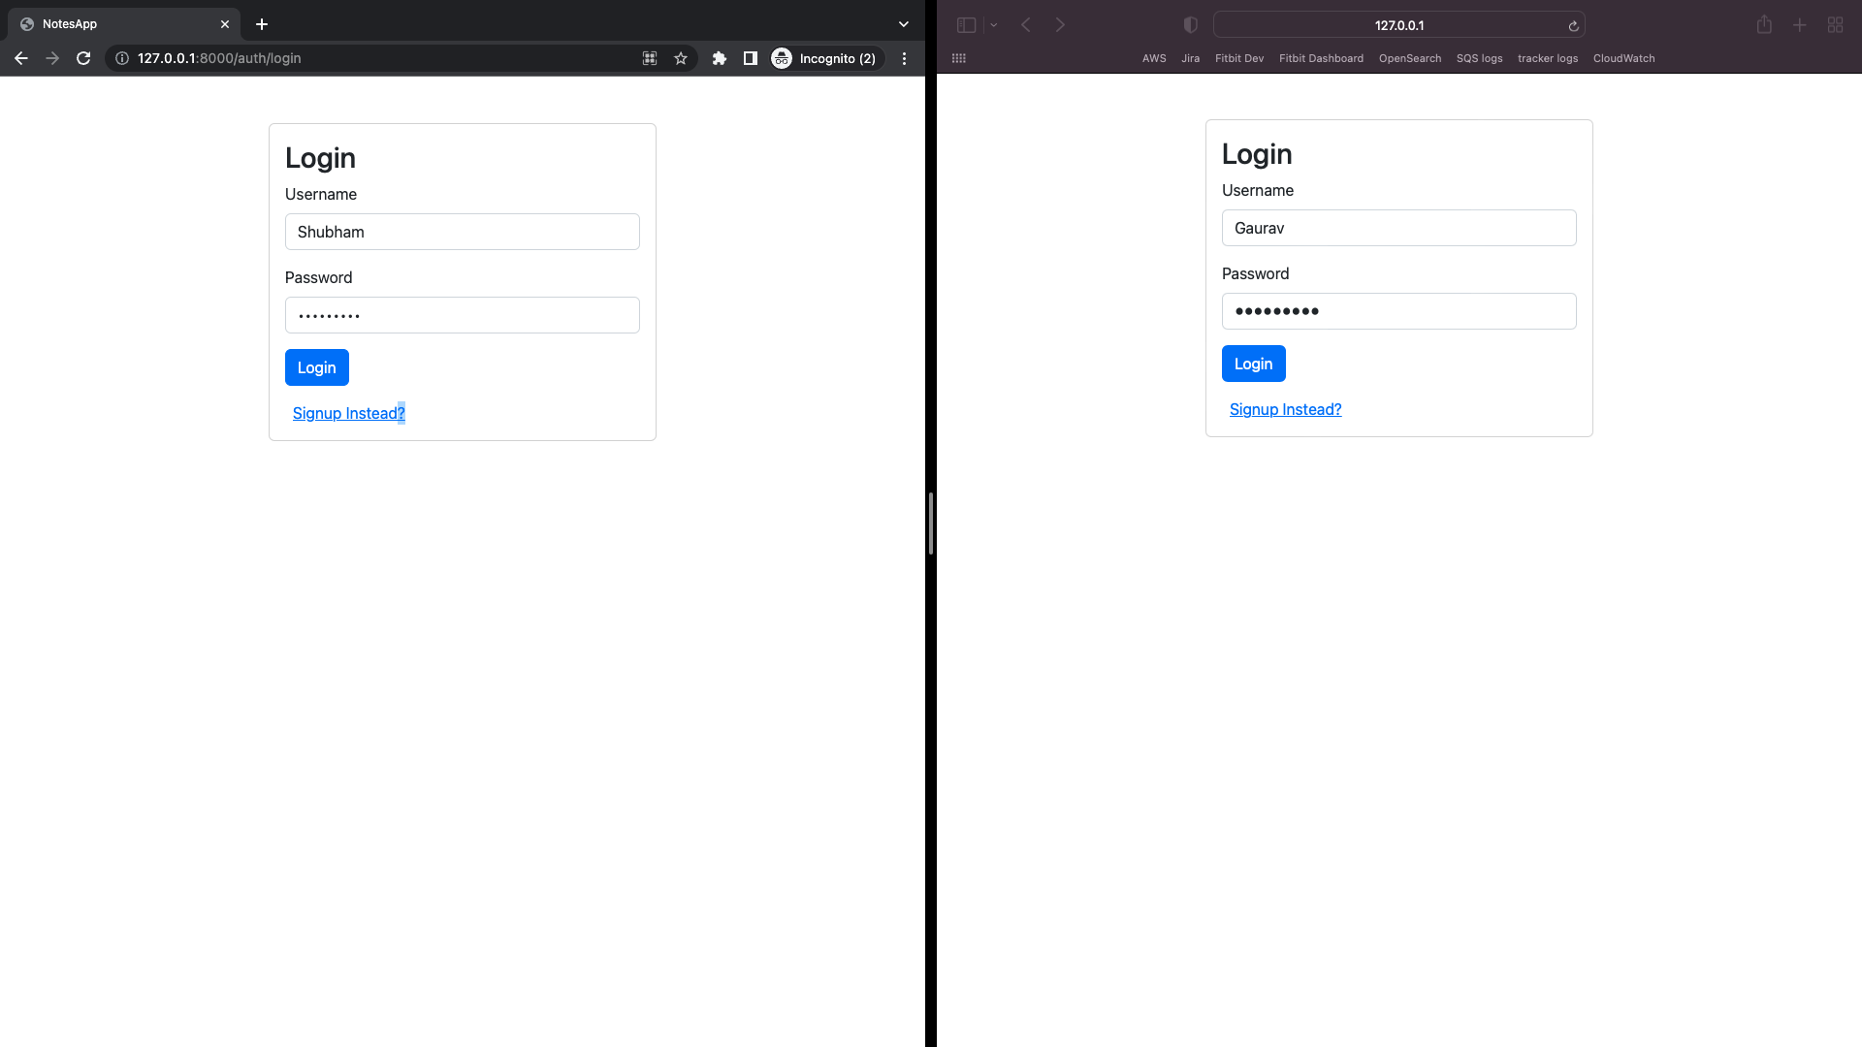
Task: Open CloudWatch bookmark
Action: click(x=1623, y=58)
